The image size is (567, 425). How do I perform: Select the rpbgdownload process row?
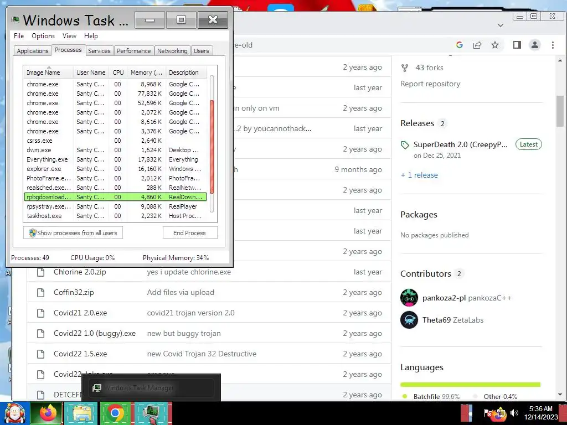[x=115, y=197]
